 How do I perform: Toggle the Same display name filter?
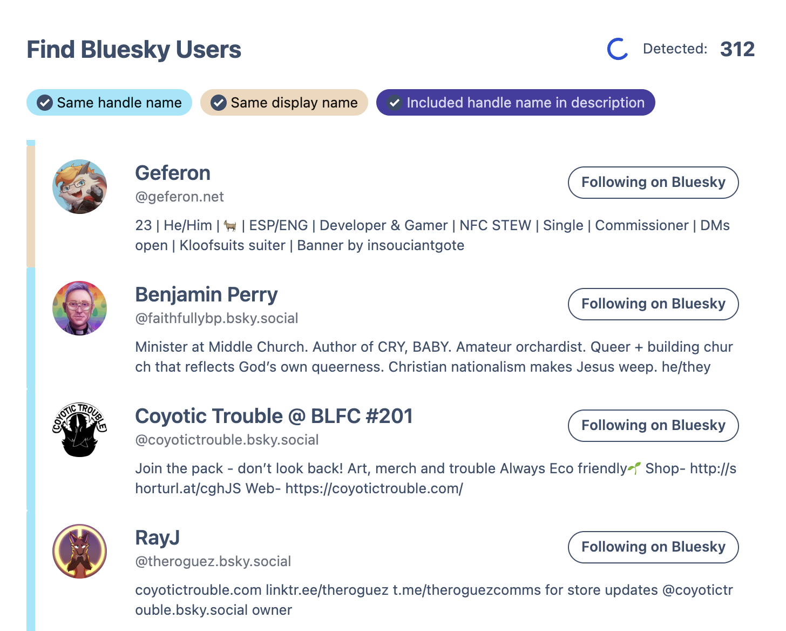(x=284, y=103)
